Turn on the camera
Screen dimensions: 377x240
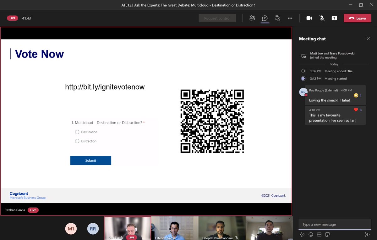(309, 18)
